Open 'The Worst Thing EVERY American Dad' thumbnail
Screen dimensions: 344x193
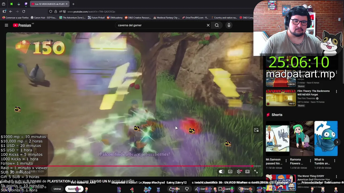click(281, 183)
